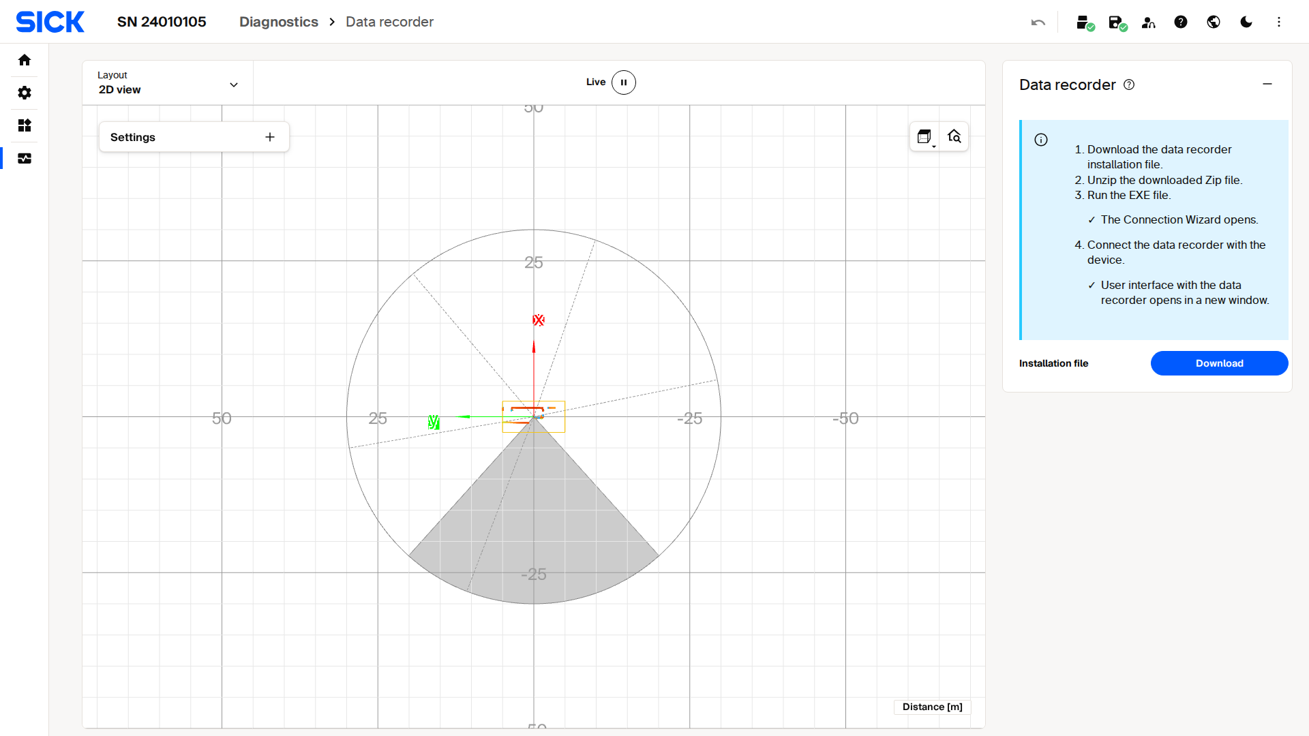
Task: Open the user login icon
Action: tap(1149, 22)
